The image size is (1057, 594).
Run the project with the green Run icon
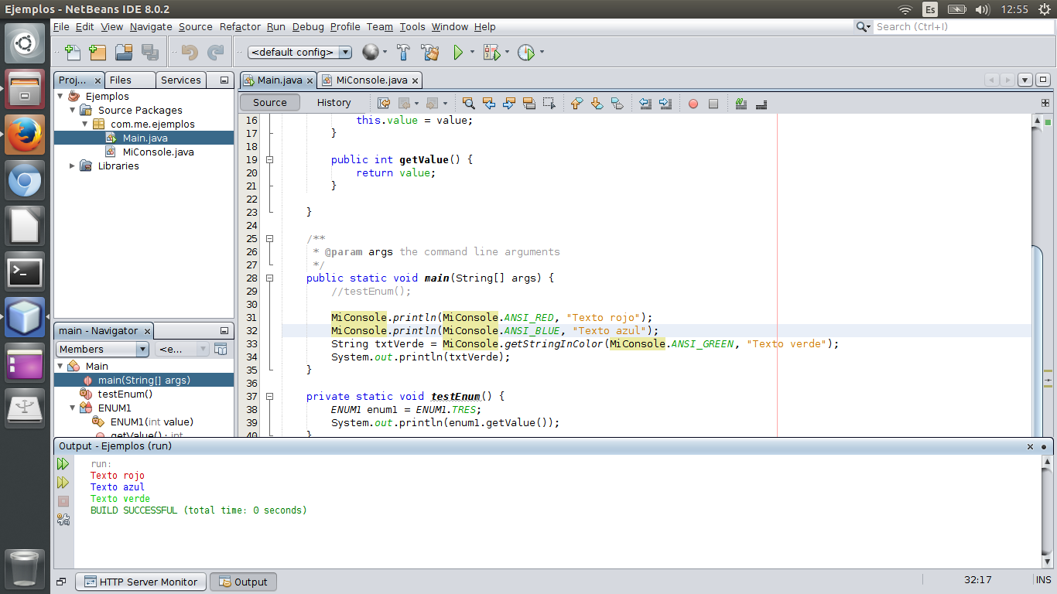460,52
